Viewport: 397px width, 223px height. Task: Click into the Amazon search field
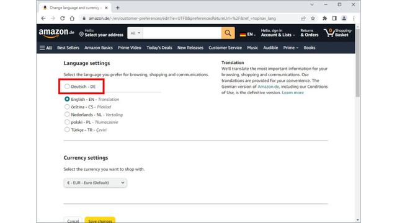(182, 33)
